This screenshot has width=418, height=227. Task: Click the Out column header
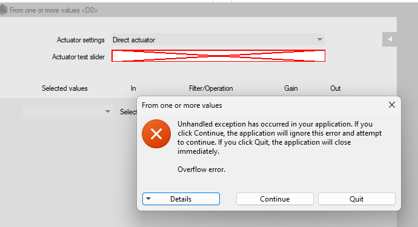[336, 88]
